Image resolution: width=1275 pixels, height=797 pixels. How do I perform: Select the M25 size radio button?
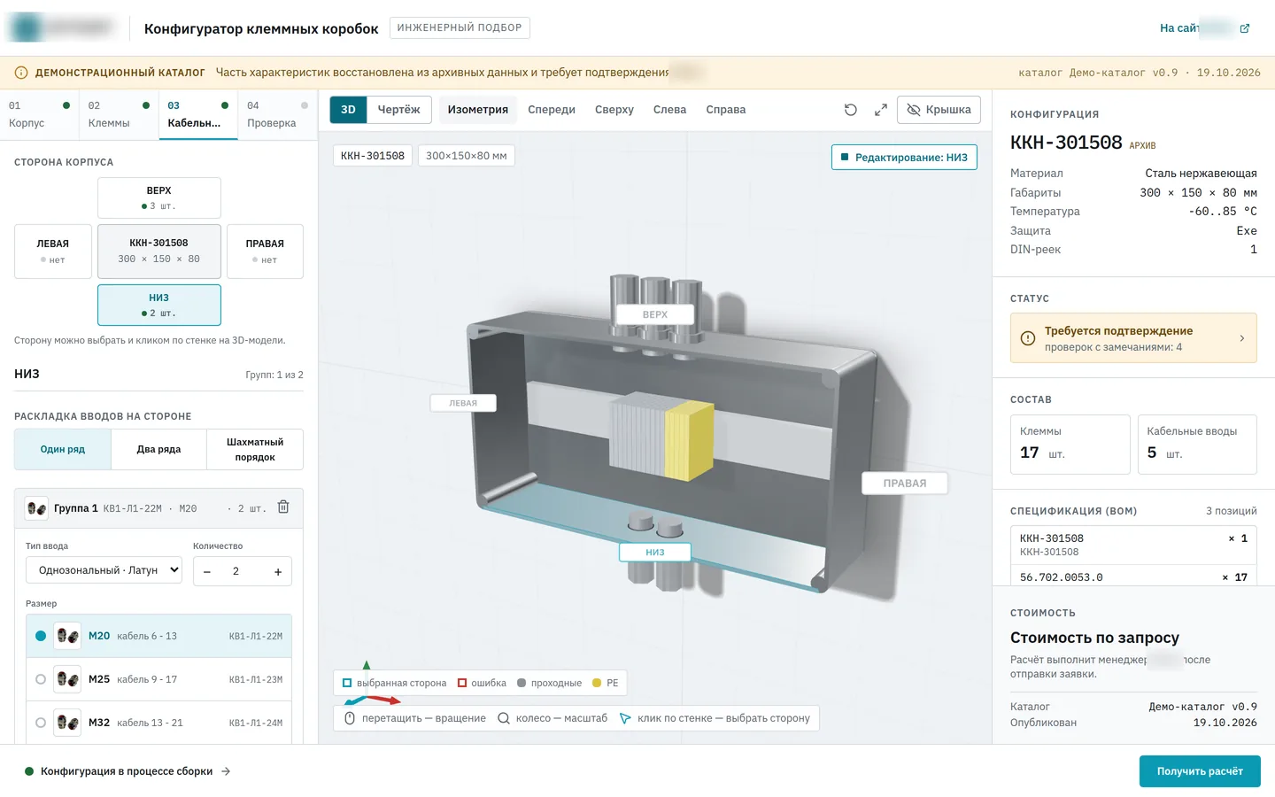coord(41,679)
